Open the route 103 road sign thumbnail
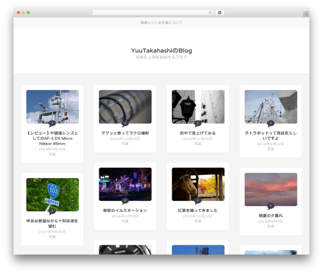The height and width of the screenshot is (274, 323). click(52, 194)
